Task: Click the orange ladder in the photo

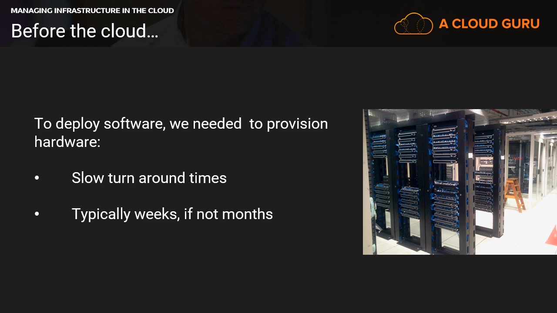Action: point(515,194)
